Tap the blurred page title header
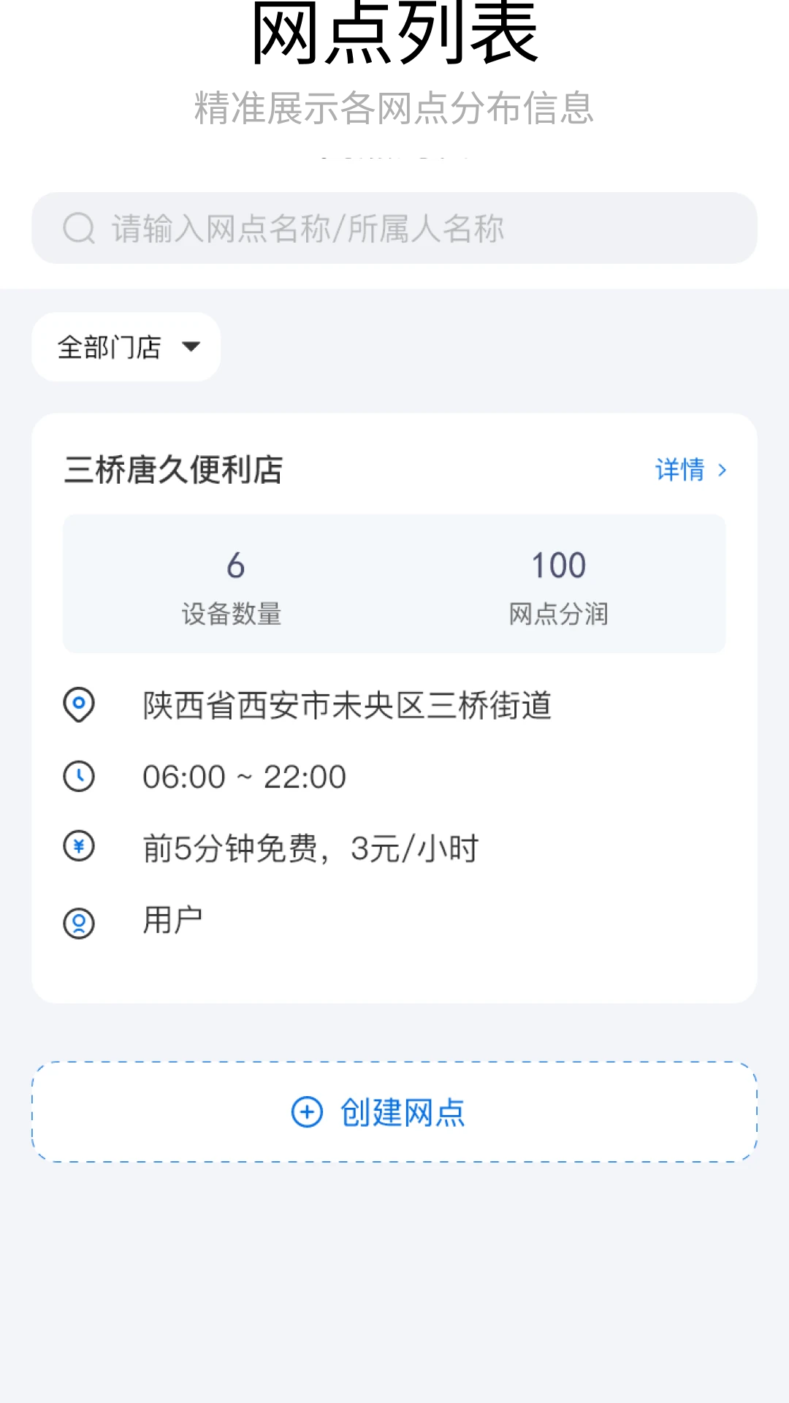The width and height of the screenshot is (789, 1403). (394, 108)
